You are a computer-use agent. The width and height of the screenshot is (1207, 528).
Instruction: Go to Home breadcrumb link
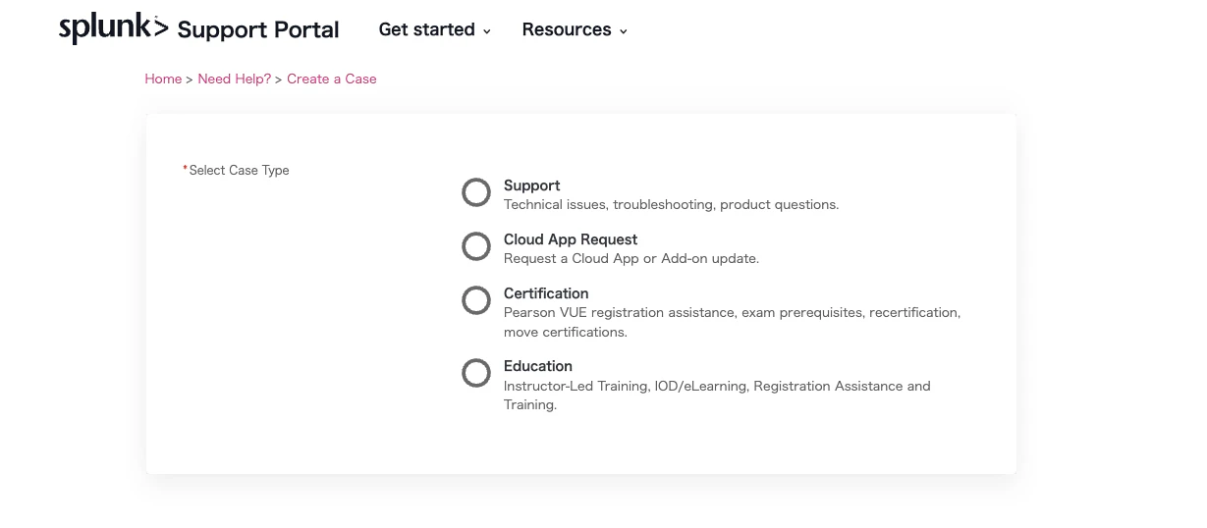coord(163,79)
